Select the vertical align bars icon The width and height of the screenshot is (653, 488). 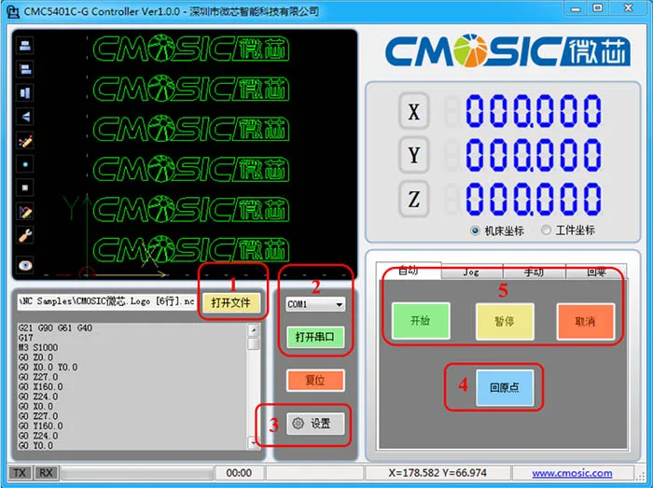[25, 92]
